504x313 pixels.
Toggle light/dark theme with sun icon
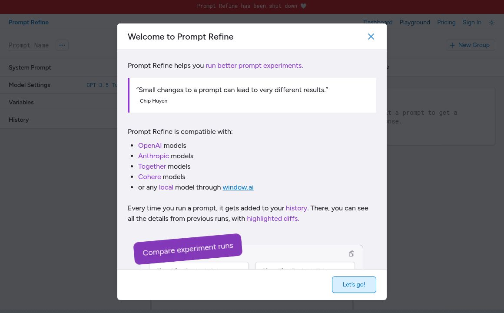coord(492,22)
